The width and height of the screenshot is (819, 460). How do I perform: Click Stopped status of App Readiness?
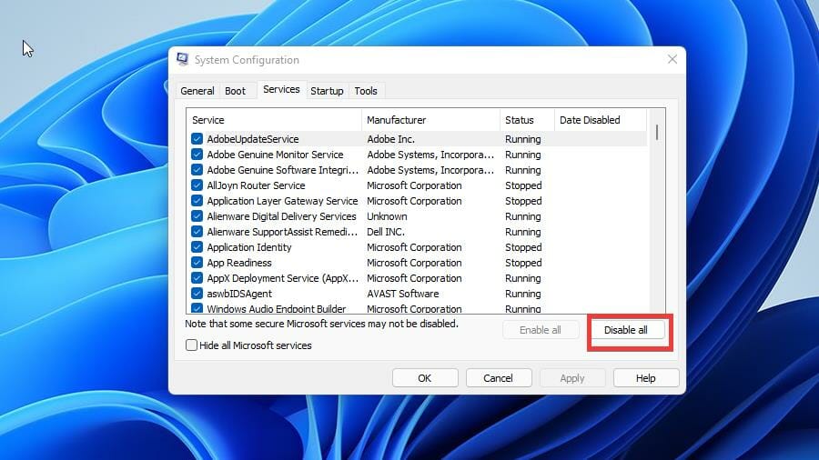pyautogui.click(x=523, y=263)
